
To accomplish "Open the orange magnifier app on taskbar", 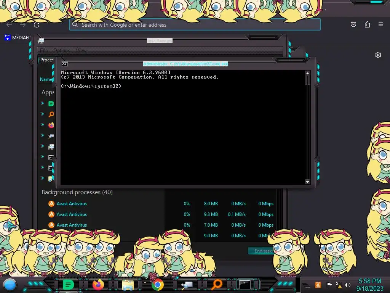I will point(217,285).
